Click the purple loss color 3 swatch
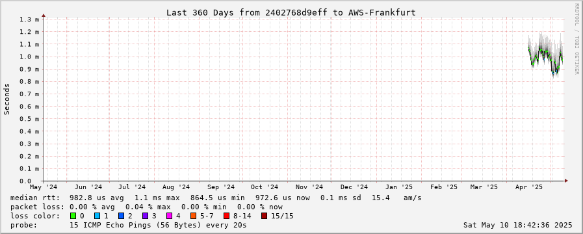 pyautogui.click(x=145, y=216)
